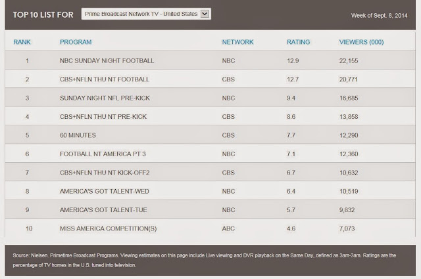This screenshot has width=421, height=279.
Task: Click the 9,832 viewers value
Action: coord(347,210)
